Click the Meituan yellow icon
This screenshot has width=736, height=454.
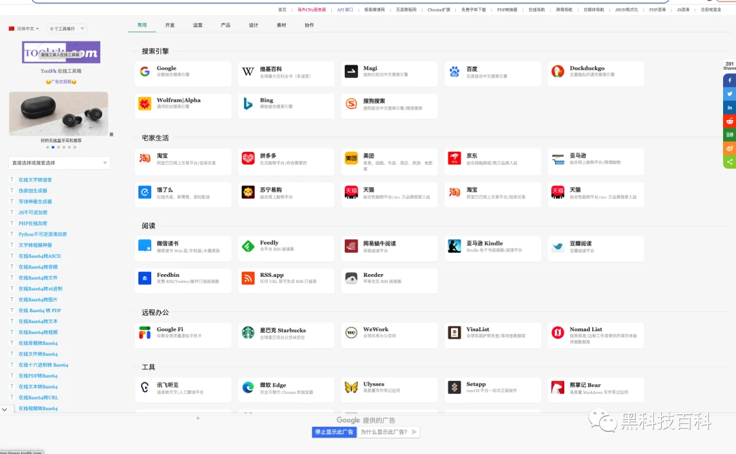tap(351, 158)
